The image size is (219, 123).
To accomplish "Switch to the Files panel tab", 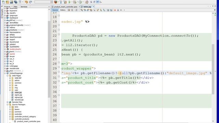I will point(15,7).
